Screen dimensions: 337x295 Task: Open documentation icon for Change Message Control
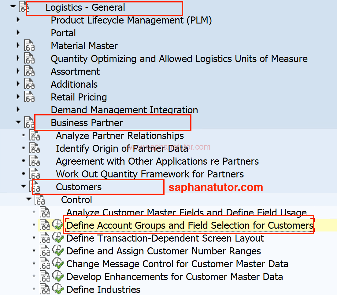click(x=45, y=263)
